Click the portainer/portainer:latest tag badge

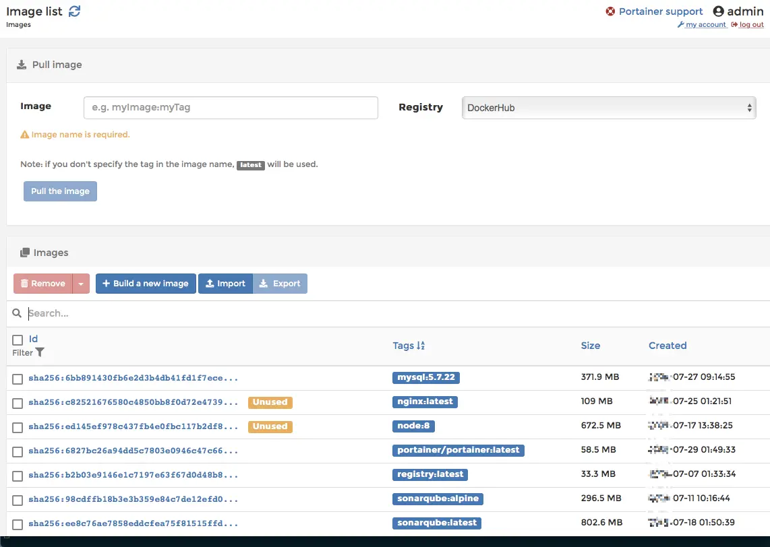[458, 451]
